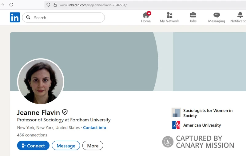Click the Message button
The image size is (246, 156).
tap(66, 146)
